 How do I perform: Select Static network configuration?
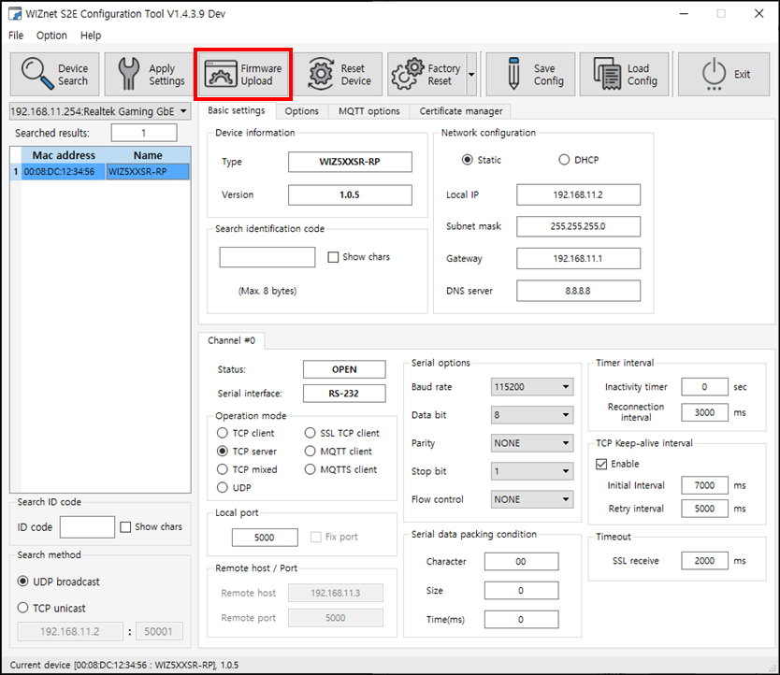pyautogui.click(x=467, y=160)
